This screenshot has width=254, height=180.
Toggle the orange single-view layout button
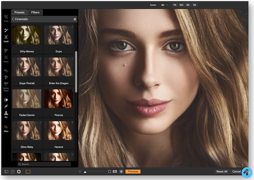click(28, 172)
